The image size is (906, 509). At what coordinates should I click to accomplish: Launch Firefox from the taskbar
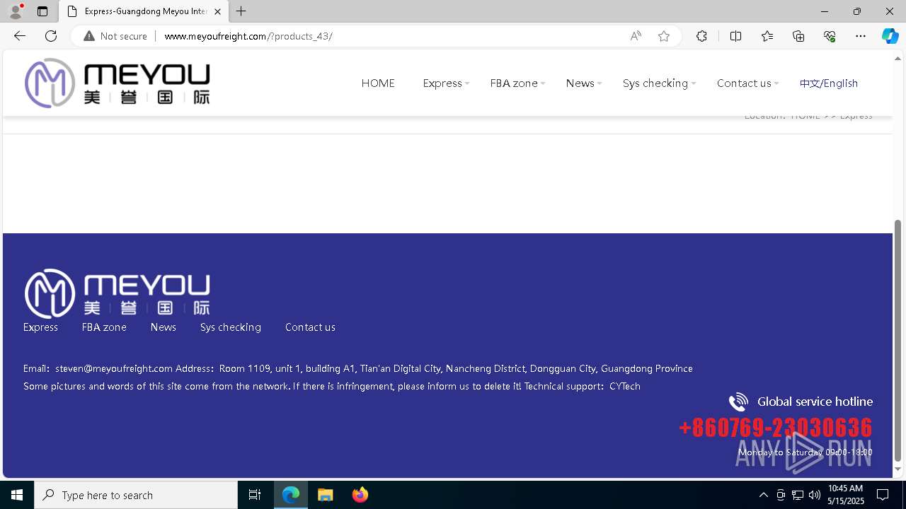[360, 495]
